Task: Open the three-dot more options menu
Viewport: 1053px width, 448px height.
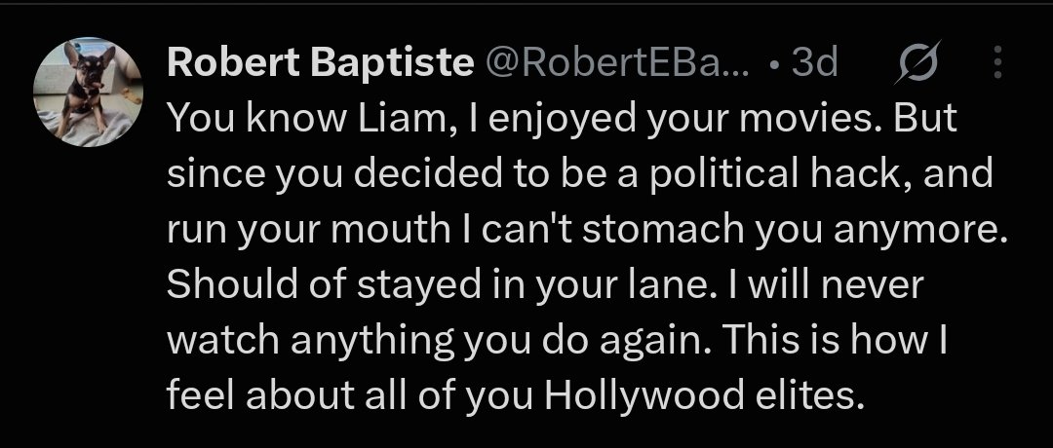Action: [997, 63]
